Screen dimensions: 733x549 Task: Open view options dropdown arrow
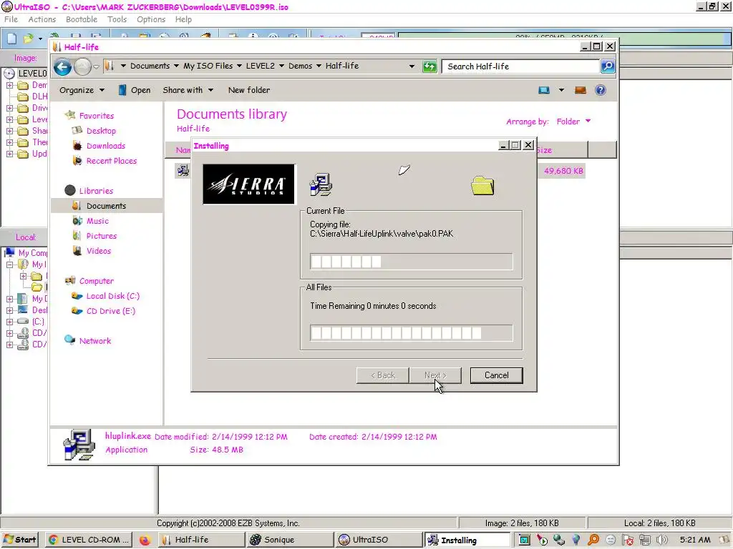561,90
